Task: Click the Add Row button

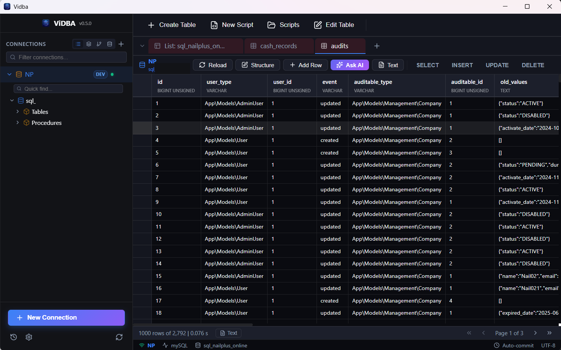Action: pyautogui.click(x=306, y=65)
